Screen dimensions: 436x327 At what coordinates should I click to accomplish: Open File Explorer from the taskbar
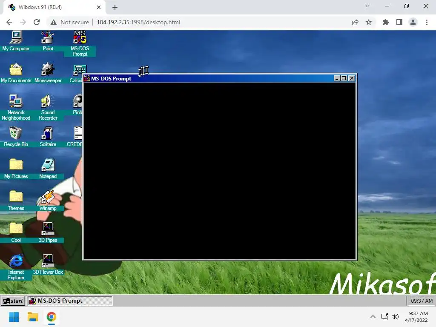coord(32,317)
